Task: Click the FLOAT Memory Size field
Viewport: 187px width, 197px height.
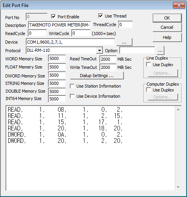Action: (x=57, y=67)
